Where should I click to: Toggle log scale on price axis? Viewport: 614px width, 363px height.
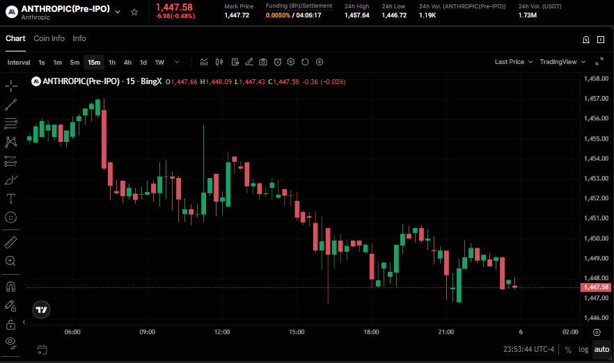click(583, 349)
